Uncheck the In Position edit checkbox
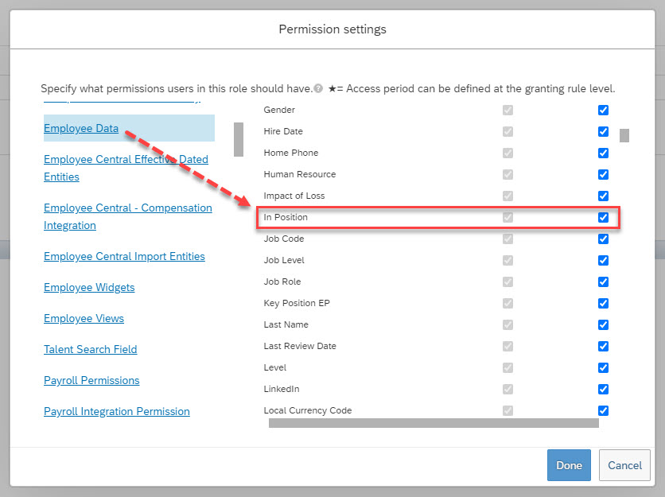The width and height of the screenshot is (665, 497). click(x=603, y=217)
